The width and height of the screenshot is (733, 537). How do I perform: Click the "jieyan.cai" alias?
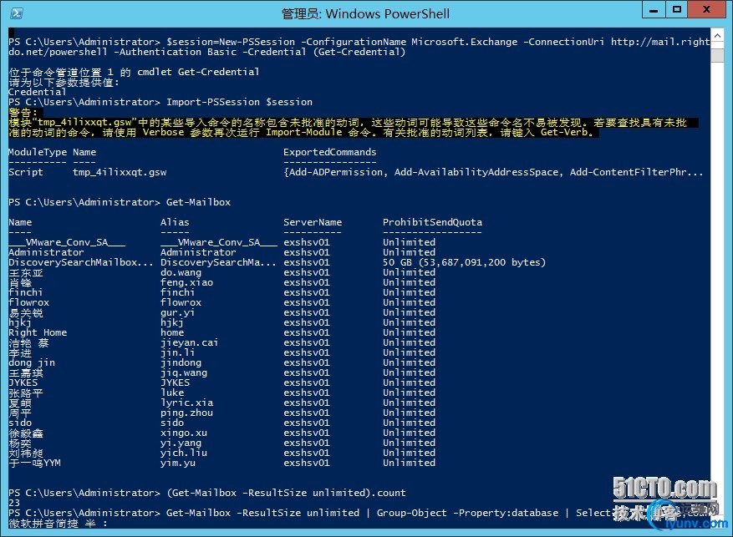coord(190,342)
